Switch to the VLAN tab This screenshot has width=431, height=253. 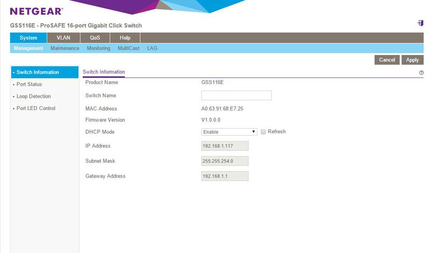(x=64, y=38)
